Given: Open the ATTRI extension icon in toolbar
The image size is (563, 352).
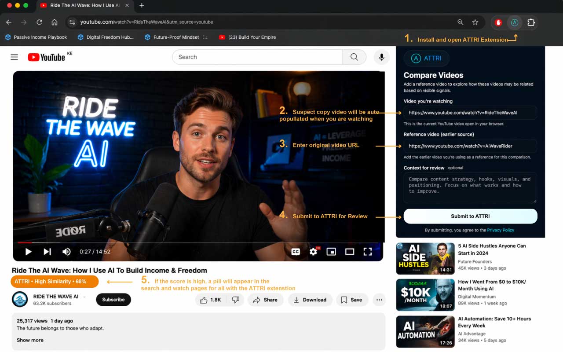Looking at the screenshot, I should [x=515, y=22].
